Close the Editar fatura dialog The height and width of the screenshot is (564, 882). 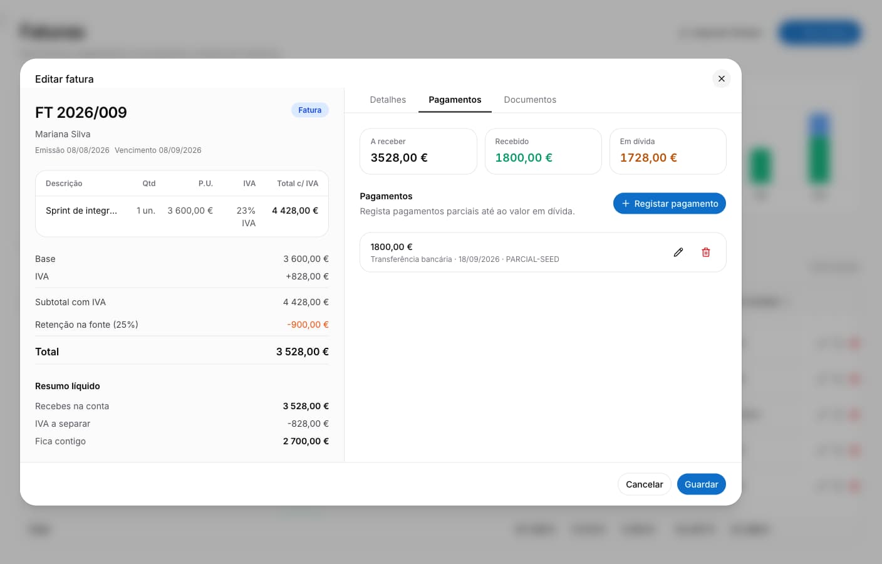[722, 79]
